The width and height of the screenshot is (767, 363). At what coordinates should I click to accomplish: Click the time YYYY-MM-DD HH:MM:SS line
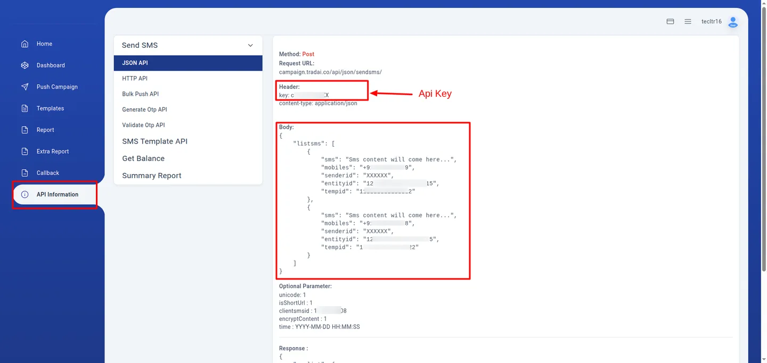[319, 327]
